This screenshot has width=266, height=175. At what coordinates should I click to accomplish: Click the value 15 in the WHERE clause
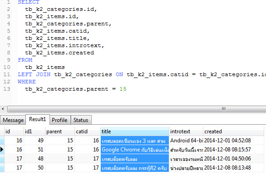click(x=123, y=89)
